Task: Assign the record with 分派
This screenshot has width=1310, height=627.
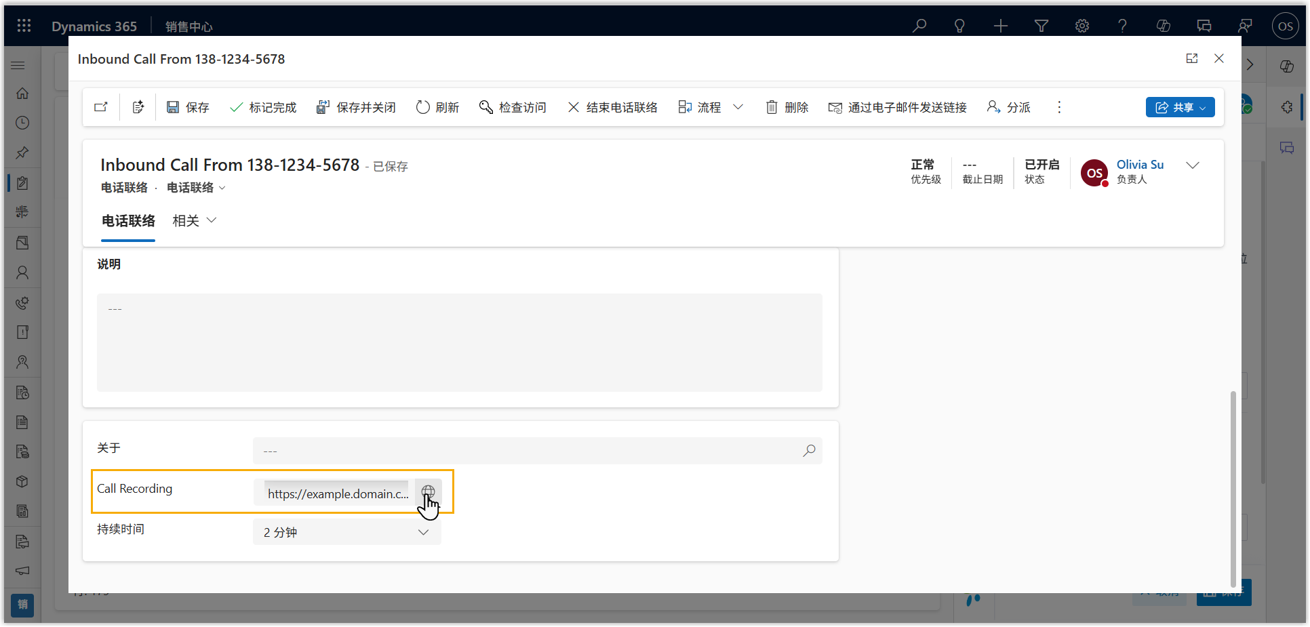Action: click(x=1009, y=107)
